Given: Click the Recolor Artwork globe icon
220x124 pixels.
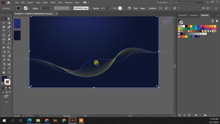Looking at the screenshot, I should (129, 8).
